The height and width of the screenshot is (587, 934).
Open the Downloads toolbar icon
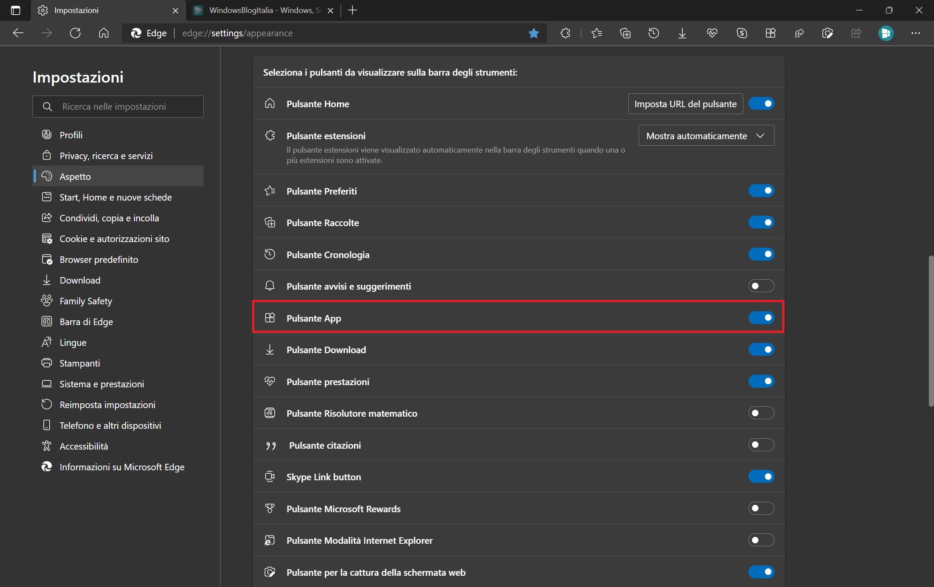coord(682,33)
